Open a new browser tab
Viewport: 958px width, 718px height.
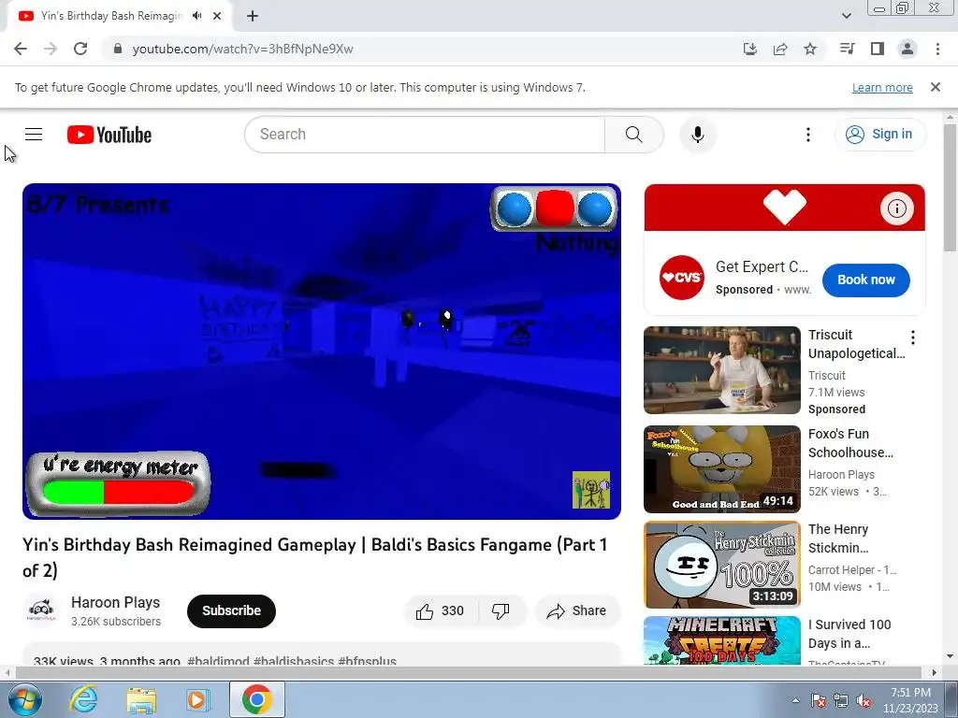[x=253, y=16]
